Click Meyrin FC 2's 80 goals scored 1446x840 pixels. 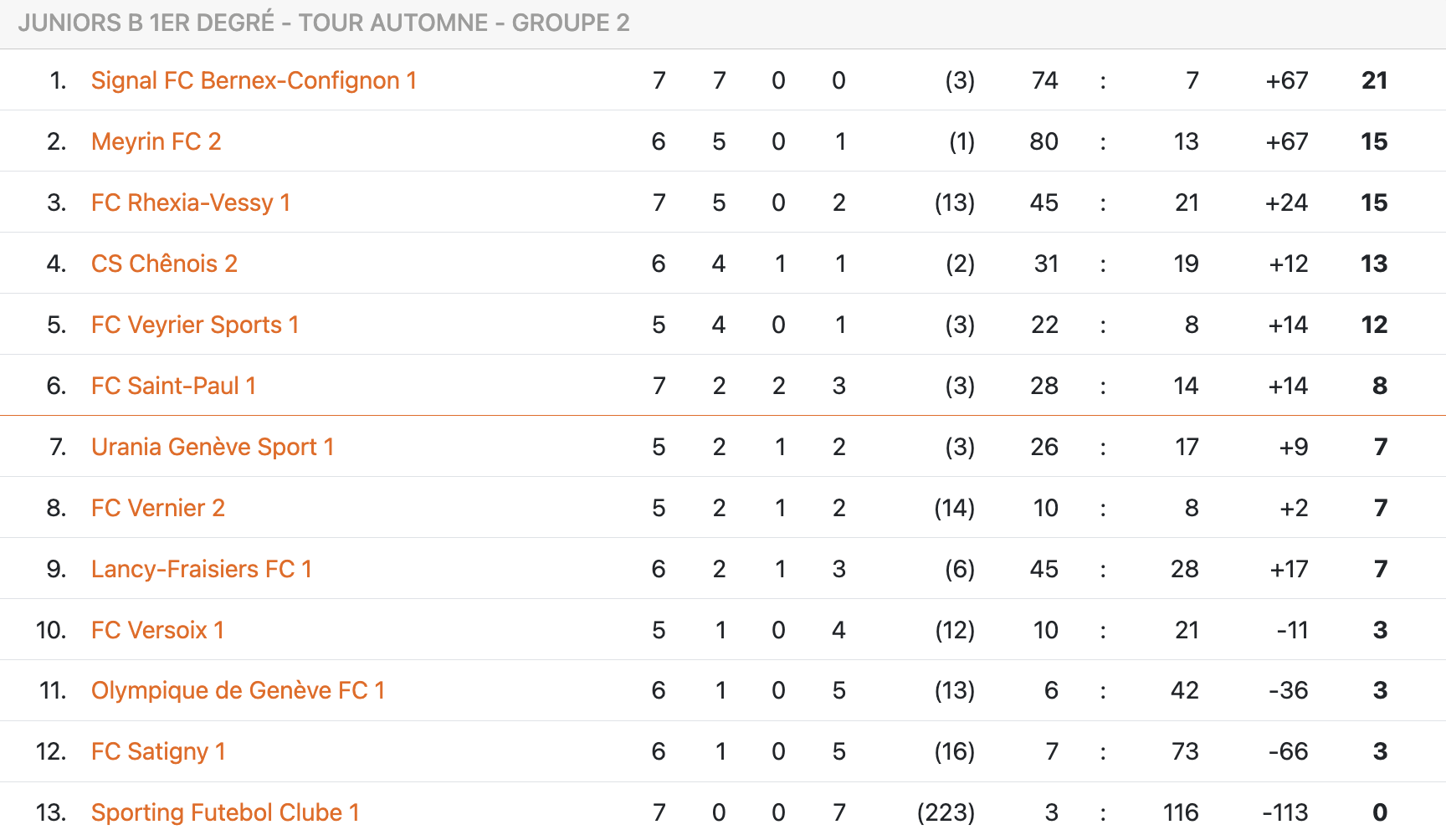(x=1043, y=141)
